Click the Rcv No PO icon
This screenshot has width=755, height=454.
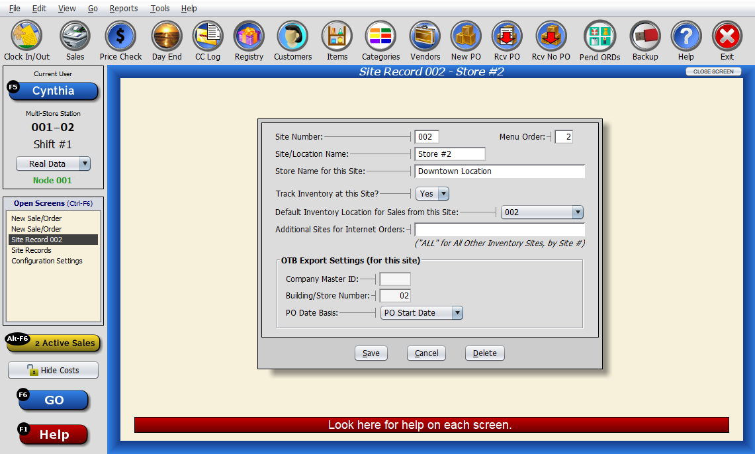[551, 40]
